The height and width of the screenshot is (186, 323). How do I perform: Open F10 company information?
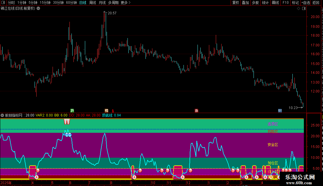pyautogui.click(x=286, y=3)
